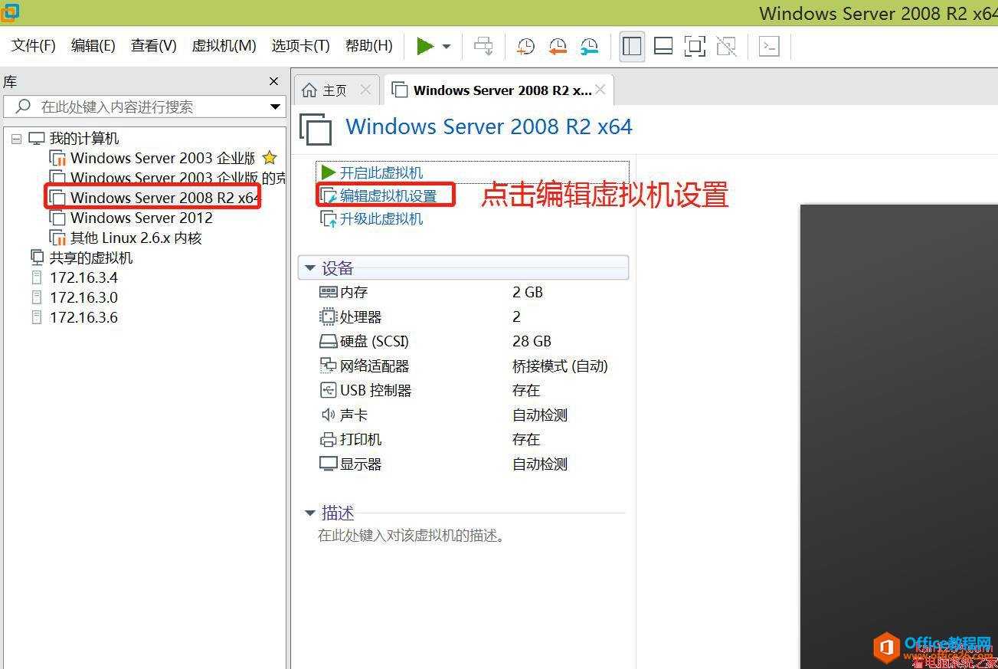This screenshot has height=669, width=998.
Task: Click 升级此虚拟机 link
Action: click(x=381, y=218)
